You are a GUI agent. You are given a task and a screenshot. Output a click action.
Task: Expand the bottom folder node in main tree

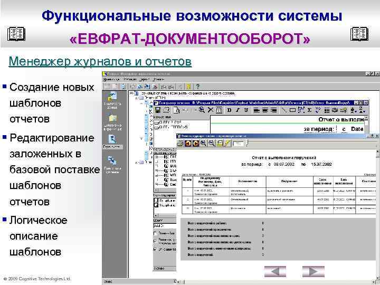point(137,162)
